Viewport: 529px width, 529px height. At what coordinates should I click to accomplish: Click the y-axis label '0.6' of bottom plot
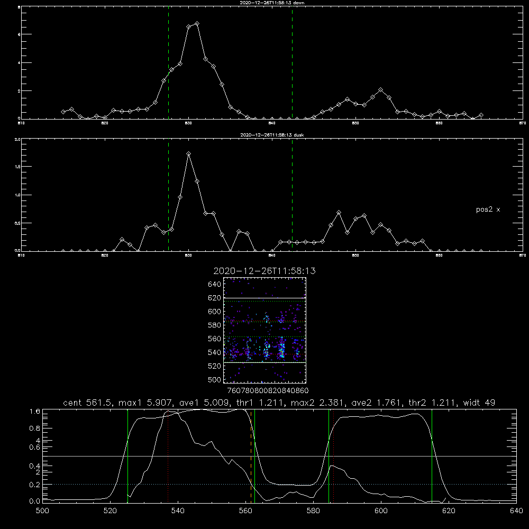tap(35, 448)
